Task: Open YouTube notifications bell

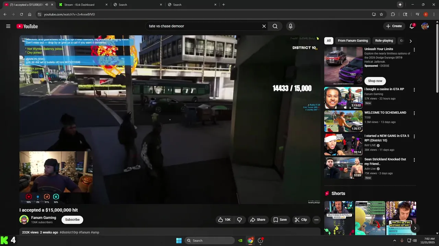Action: click(412, 26)
